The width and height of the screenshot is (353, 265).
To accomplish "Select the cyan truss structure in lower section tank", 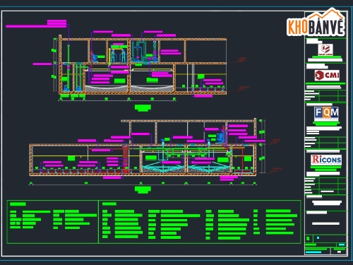I will (163, 167).
